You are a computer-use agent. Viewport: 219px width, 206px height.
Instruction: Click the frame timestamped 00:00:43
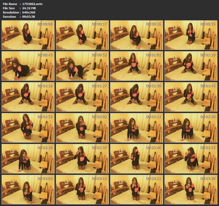pos(28,66)
